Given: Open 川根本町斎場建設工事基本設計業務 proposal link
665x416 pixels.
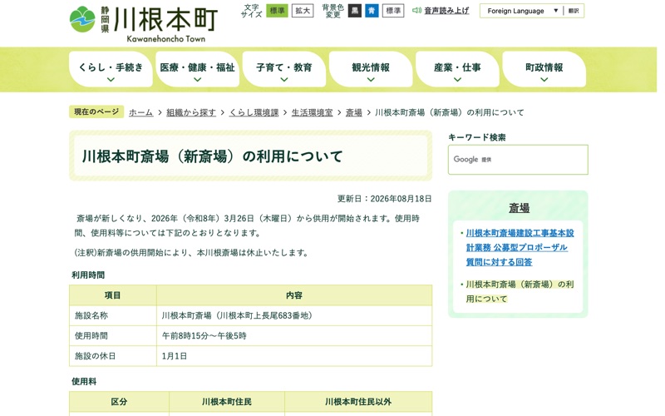Looking at the screenshot, I should (520, 247).
